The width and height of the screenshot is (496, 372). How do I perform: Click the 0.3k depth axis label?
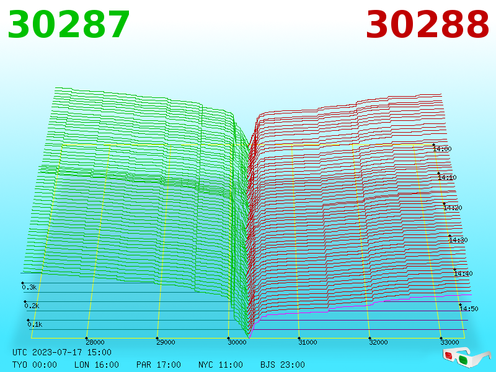(29, 287)
